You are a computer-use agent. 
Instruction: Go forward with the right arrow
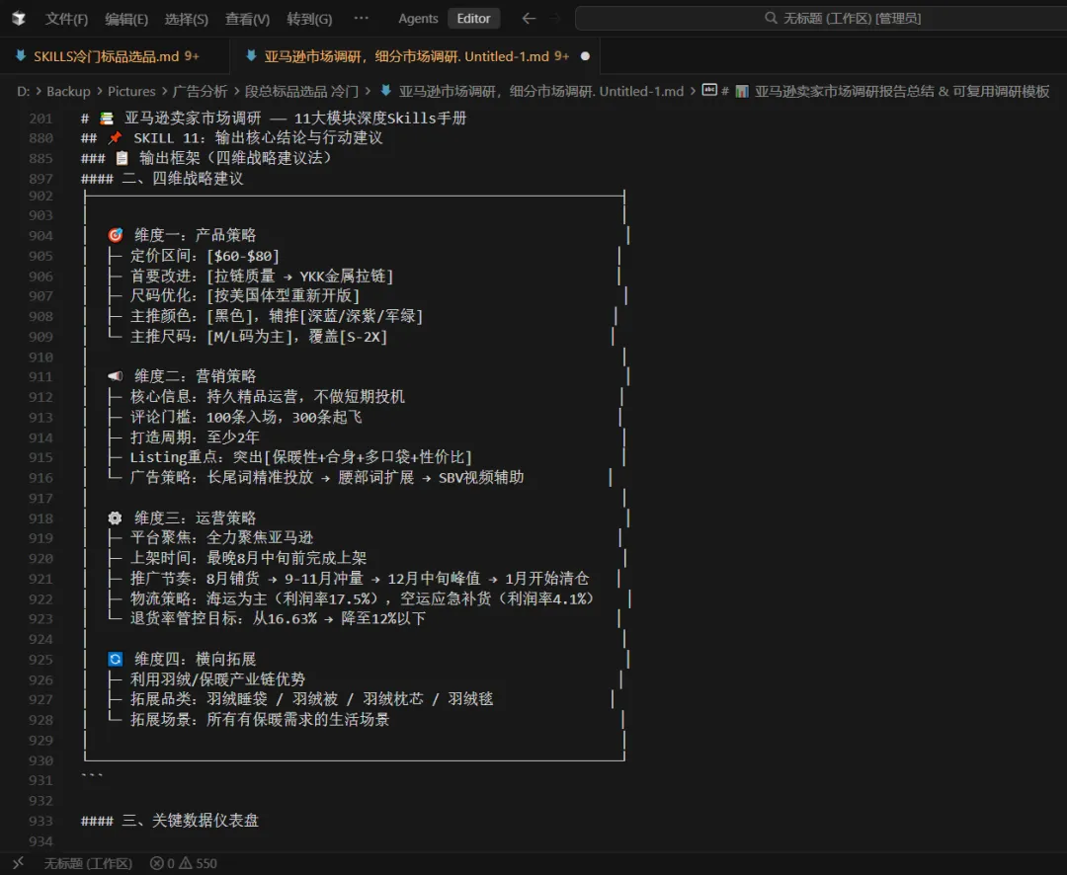click(x=556, y=19)
